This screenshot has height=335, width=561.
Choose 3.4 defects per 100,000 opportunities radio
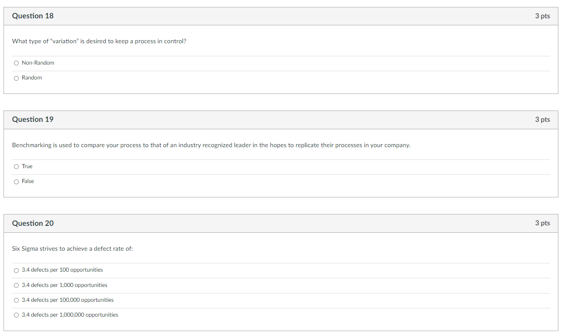pyautogui.click(x=16, y=300)
